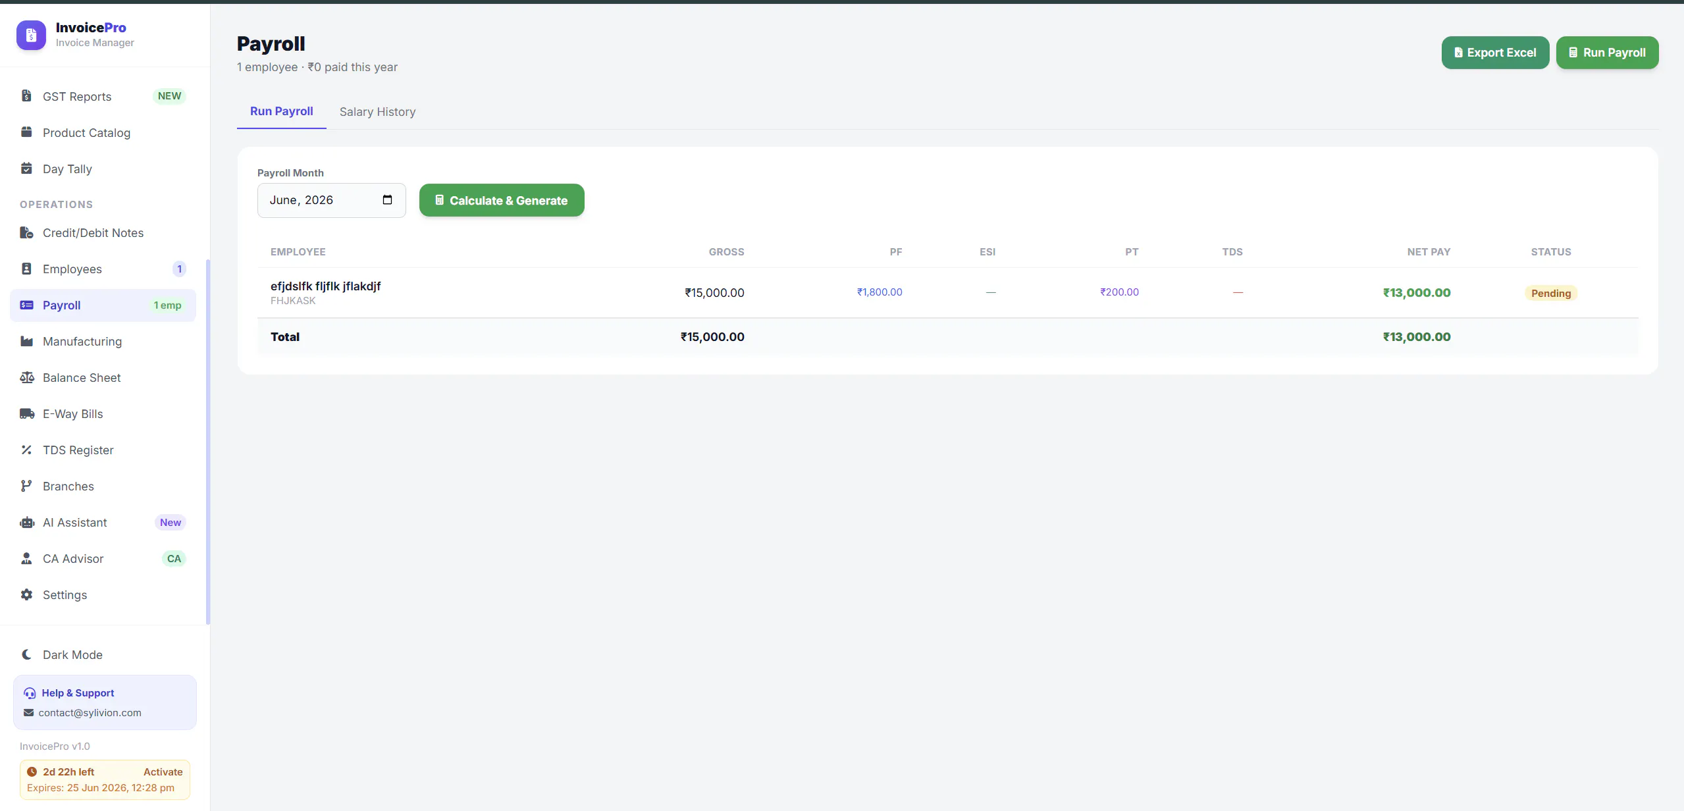Click the TDS Register percent icon
Screen dimensions: 1684x811
[x=26, y=450]
